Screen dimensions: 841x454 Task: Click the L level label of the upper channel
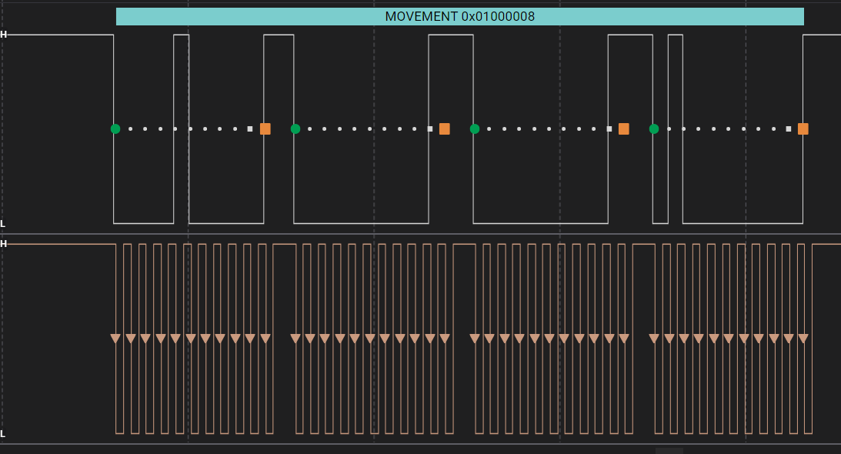[x=2, y=224]
